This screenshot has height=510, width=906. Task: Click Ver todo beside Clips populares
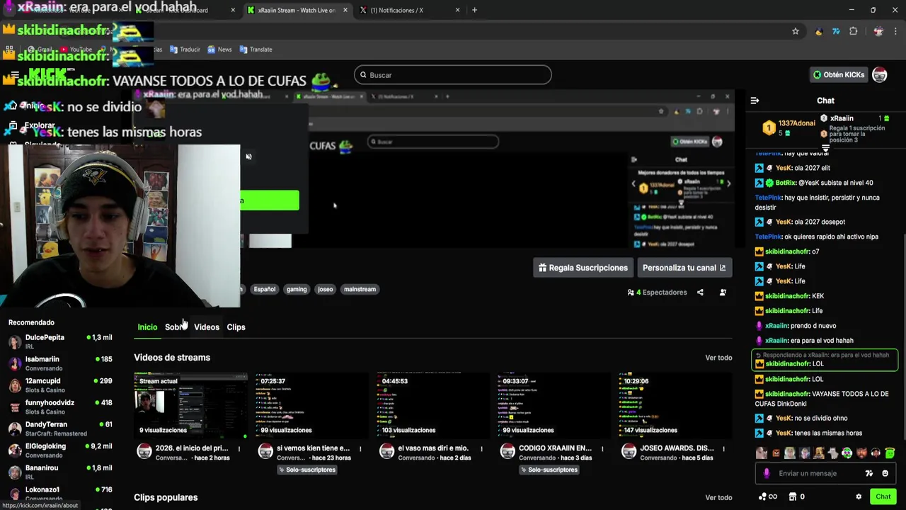pyautogui.click(x=718, y=498)
